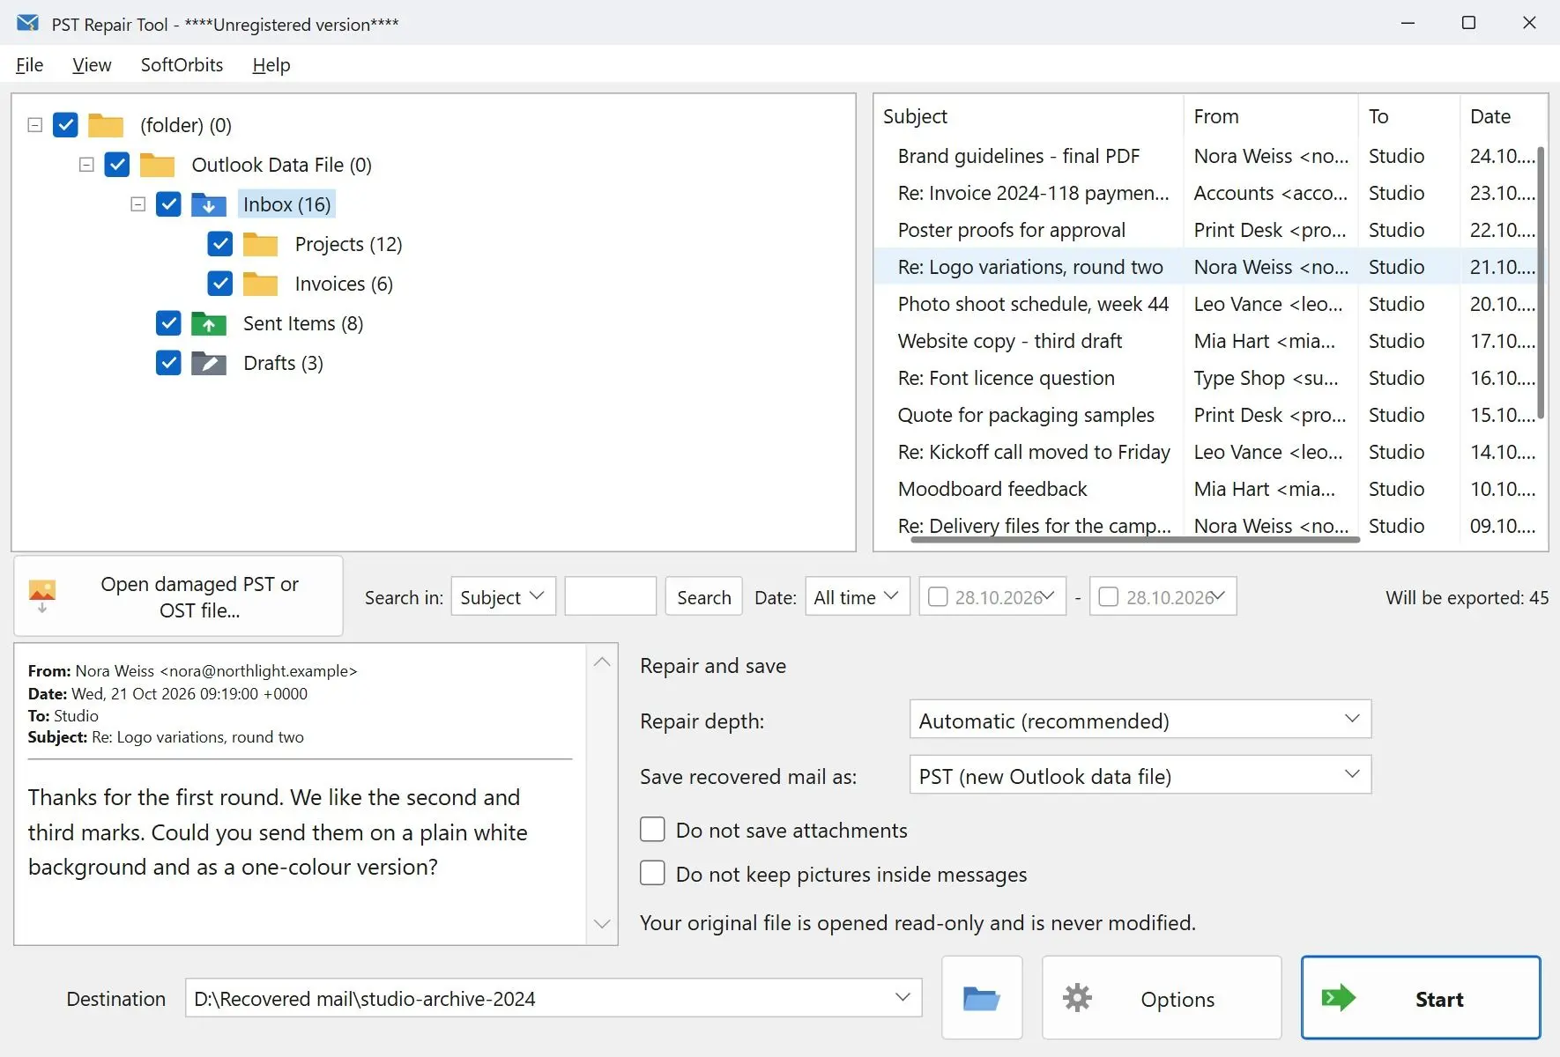Click the Search button
Screen dimensions: 1560x1057
point(704,596)
